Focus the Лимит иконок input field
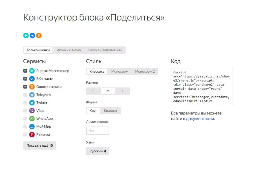The width and height of the screenshot is (258, 171). (98, 131)
